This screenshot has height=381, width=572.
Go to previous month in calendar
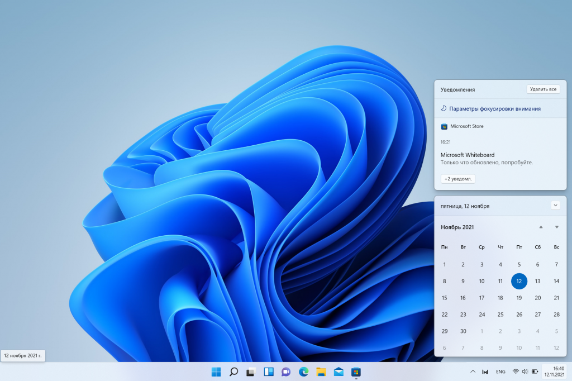click(x=541, y=227)
